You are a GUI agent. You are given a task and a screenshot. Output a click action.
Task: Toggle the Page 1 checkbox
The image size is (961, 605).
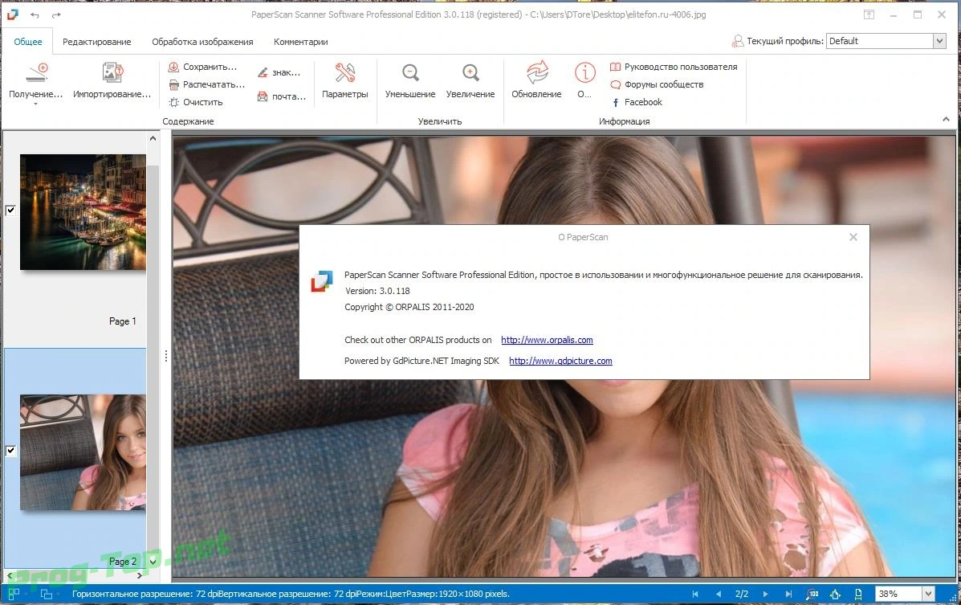coord(10,211)
